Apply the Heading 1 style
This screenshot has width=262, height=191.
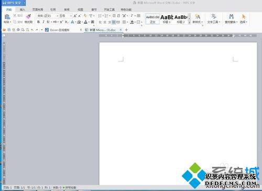coord(167,19)
